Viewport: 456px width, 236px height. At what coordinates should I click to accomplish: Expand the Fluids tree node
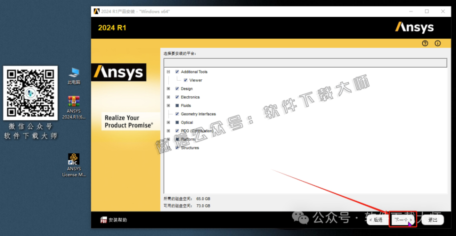point(168,105)
